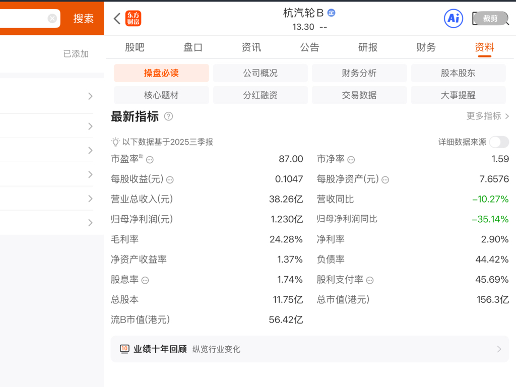Switch to 研报 tab
516x387 pixels.
[367, 47]
